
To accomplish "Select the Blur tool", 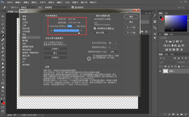I will pyautogui.click(x=3, y=63).
